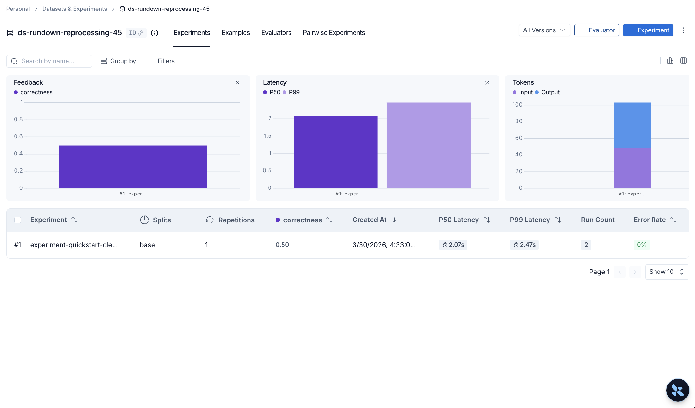Open the Pairwise Experiments tab
695x408 pixels.
point(334,33)
